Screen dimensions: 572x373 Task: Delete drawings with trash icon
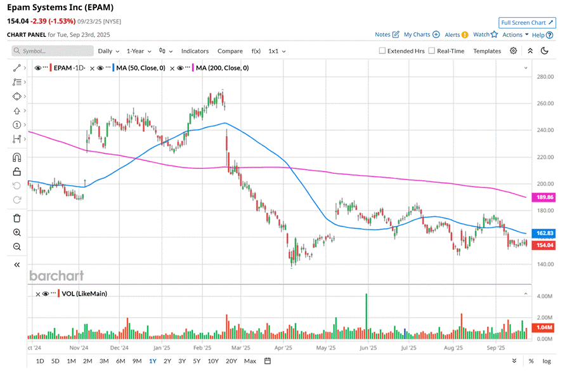(x=16, y=218)
